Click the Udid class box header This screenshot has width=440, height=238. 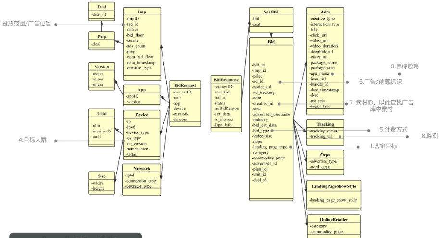pos(102,114)
